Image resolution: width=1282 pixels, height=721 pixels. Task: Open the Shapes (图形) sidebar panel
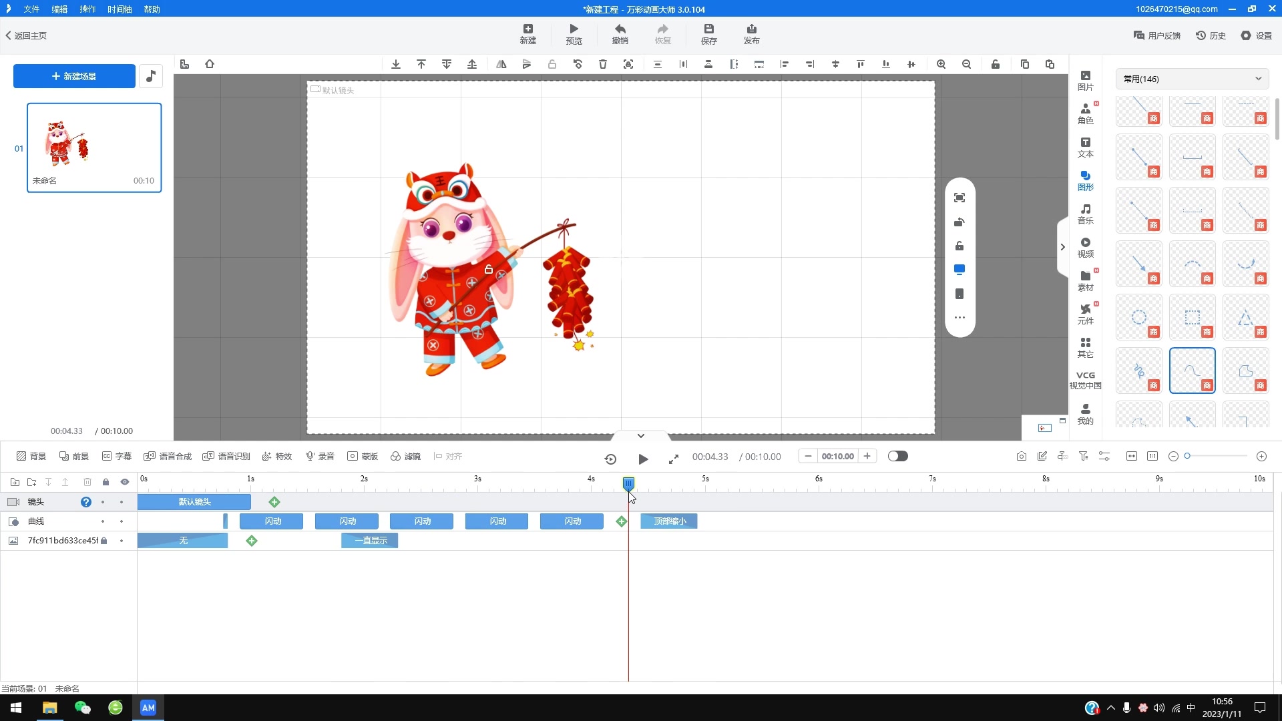[x=1085, y=180]
